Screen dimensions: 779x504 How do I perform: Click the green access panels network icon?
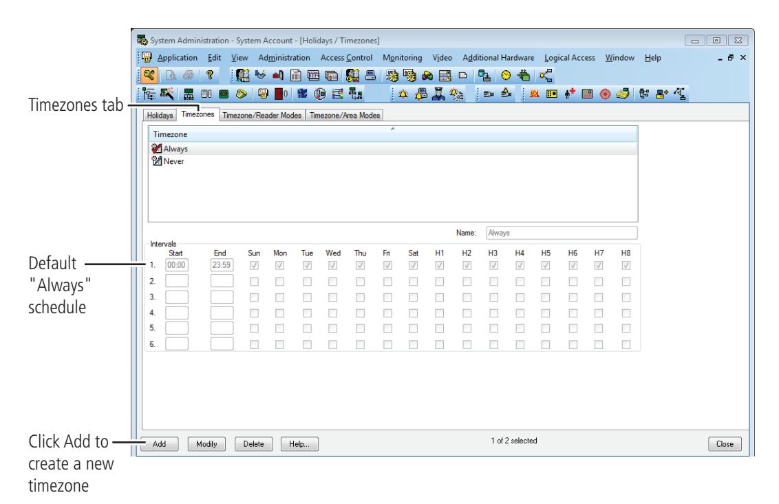coord(189,94)
